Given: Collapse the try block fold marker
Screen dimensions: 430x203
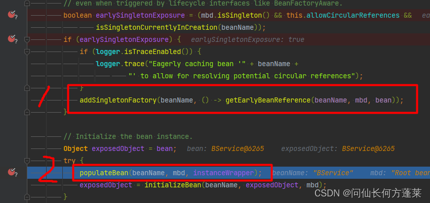Looking at the screenshot, I should click(27, 160).
